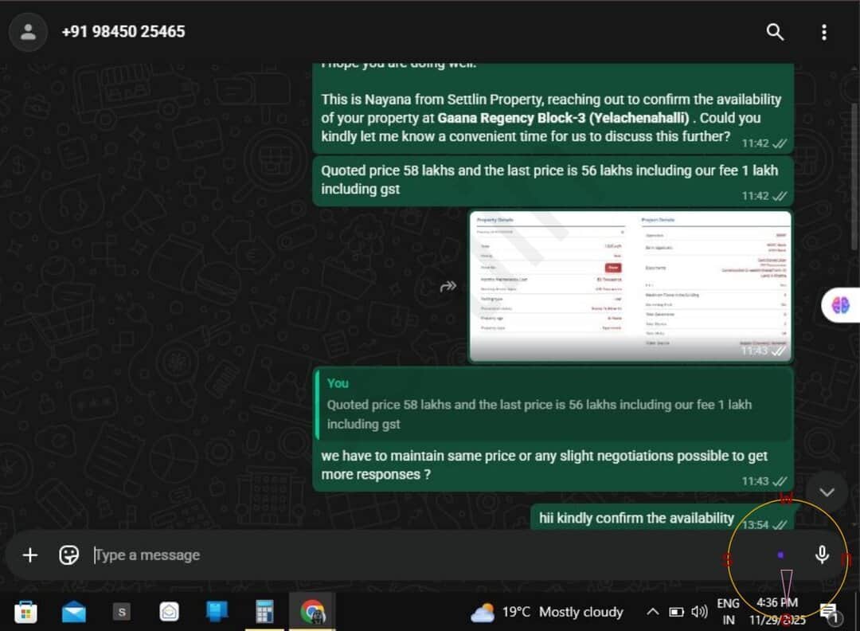Open the emoji and sticker picker
Image resolution: width=860 pixels, height=631 pixels.
coord(69,555)
